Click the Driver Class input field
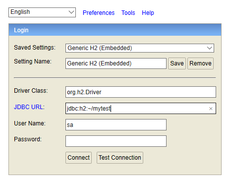Viewport: 231px width, 181px height. click(x=141, y=92)
